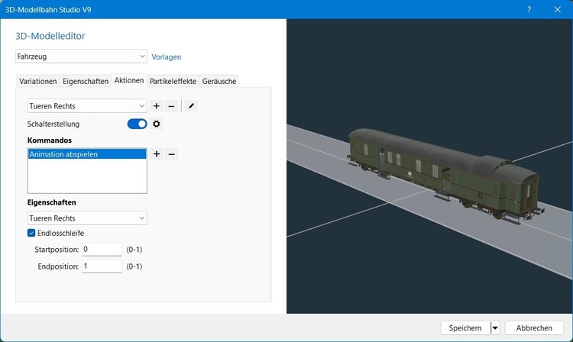Click the Abbrechen button
Viewport: 573px width, 342px height.
(534, 327)
